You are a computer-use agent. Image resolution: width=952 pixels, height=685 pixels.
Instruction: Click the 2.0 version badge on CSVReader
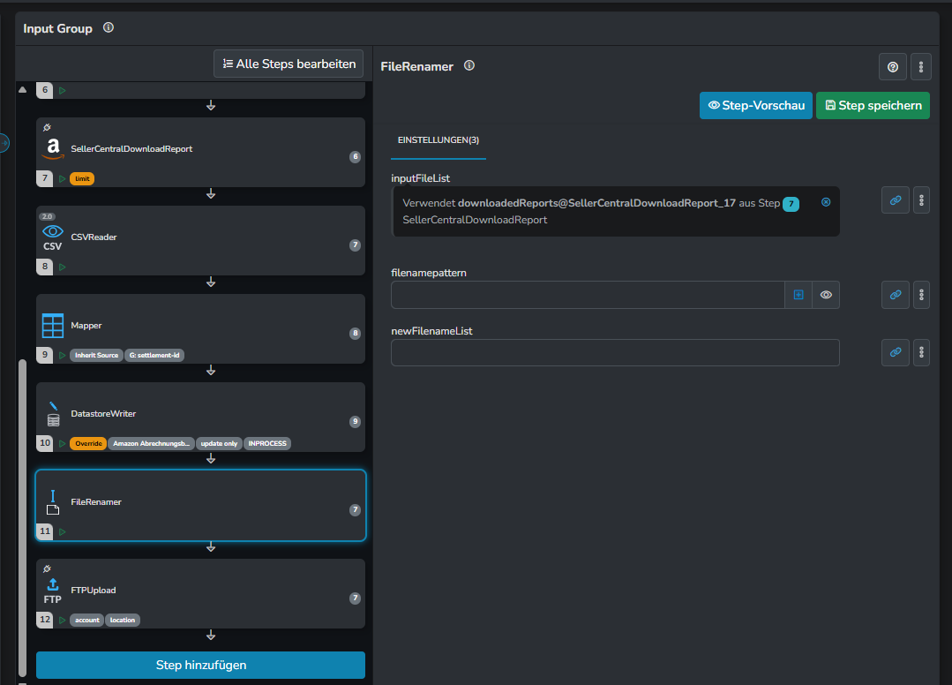click(48, 217)
